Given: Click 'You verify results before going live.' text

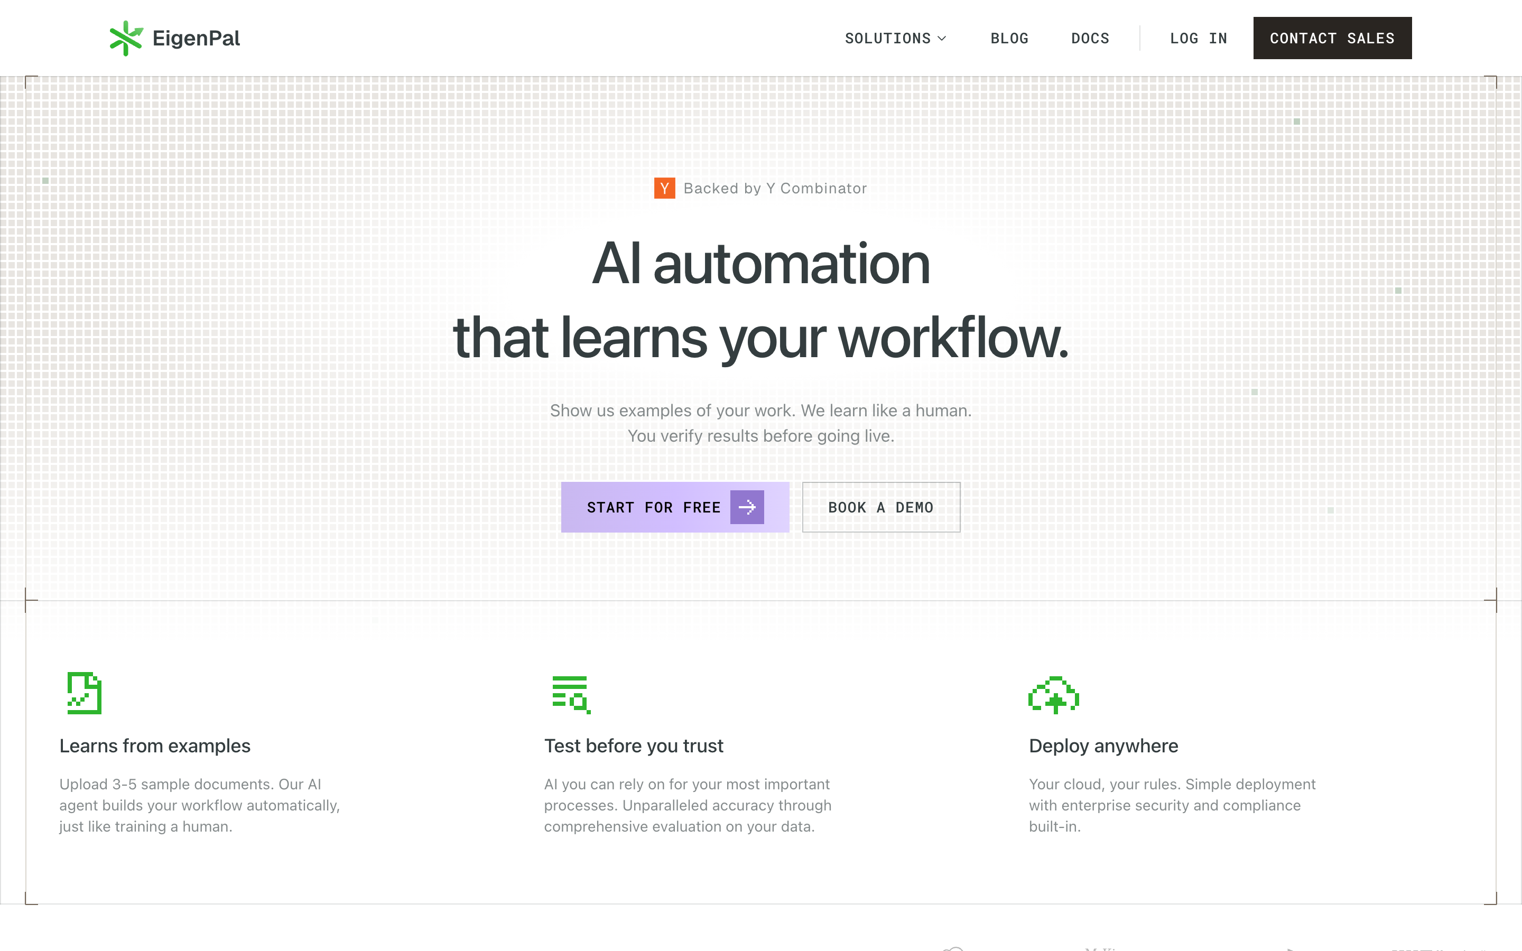Looking at the screenshot, I should coord(761,436).
